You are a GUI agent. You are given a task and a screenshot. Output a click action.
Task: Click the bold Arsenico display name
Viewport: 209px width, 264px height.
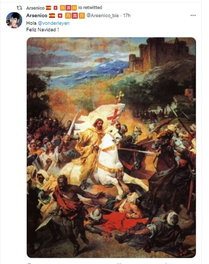coord(37,16)
